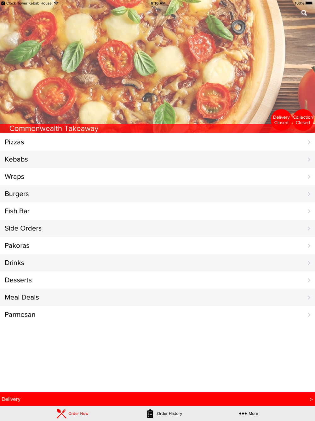Open the Burgers menu category

(157, 194)
